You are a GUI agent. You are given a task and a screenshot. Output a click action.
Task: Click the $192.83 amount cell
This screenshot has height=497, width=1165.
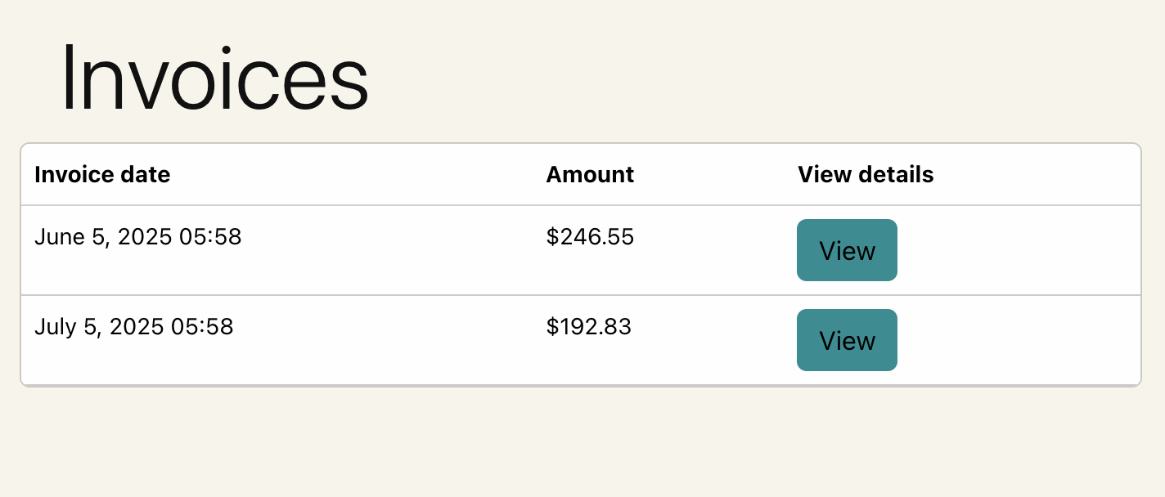pos(589,327)
